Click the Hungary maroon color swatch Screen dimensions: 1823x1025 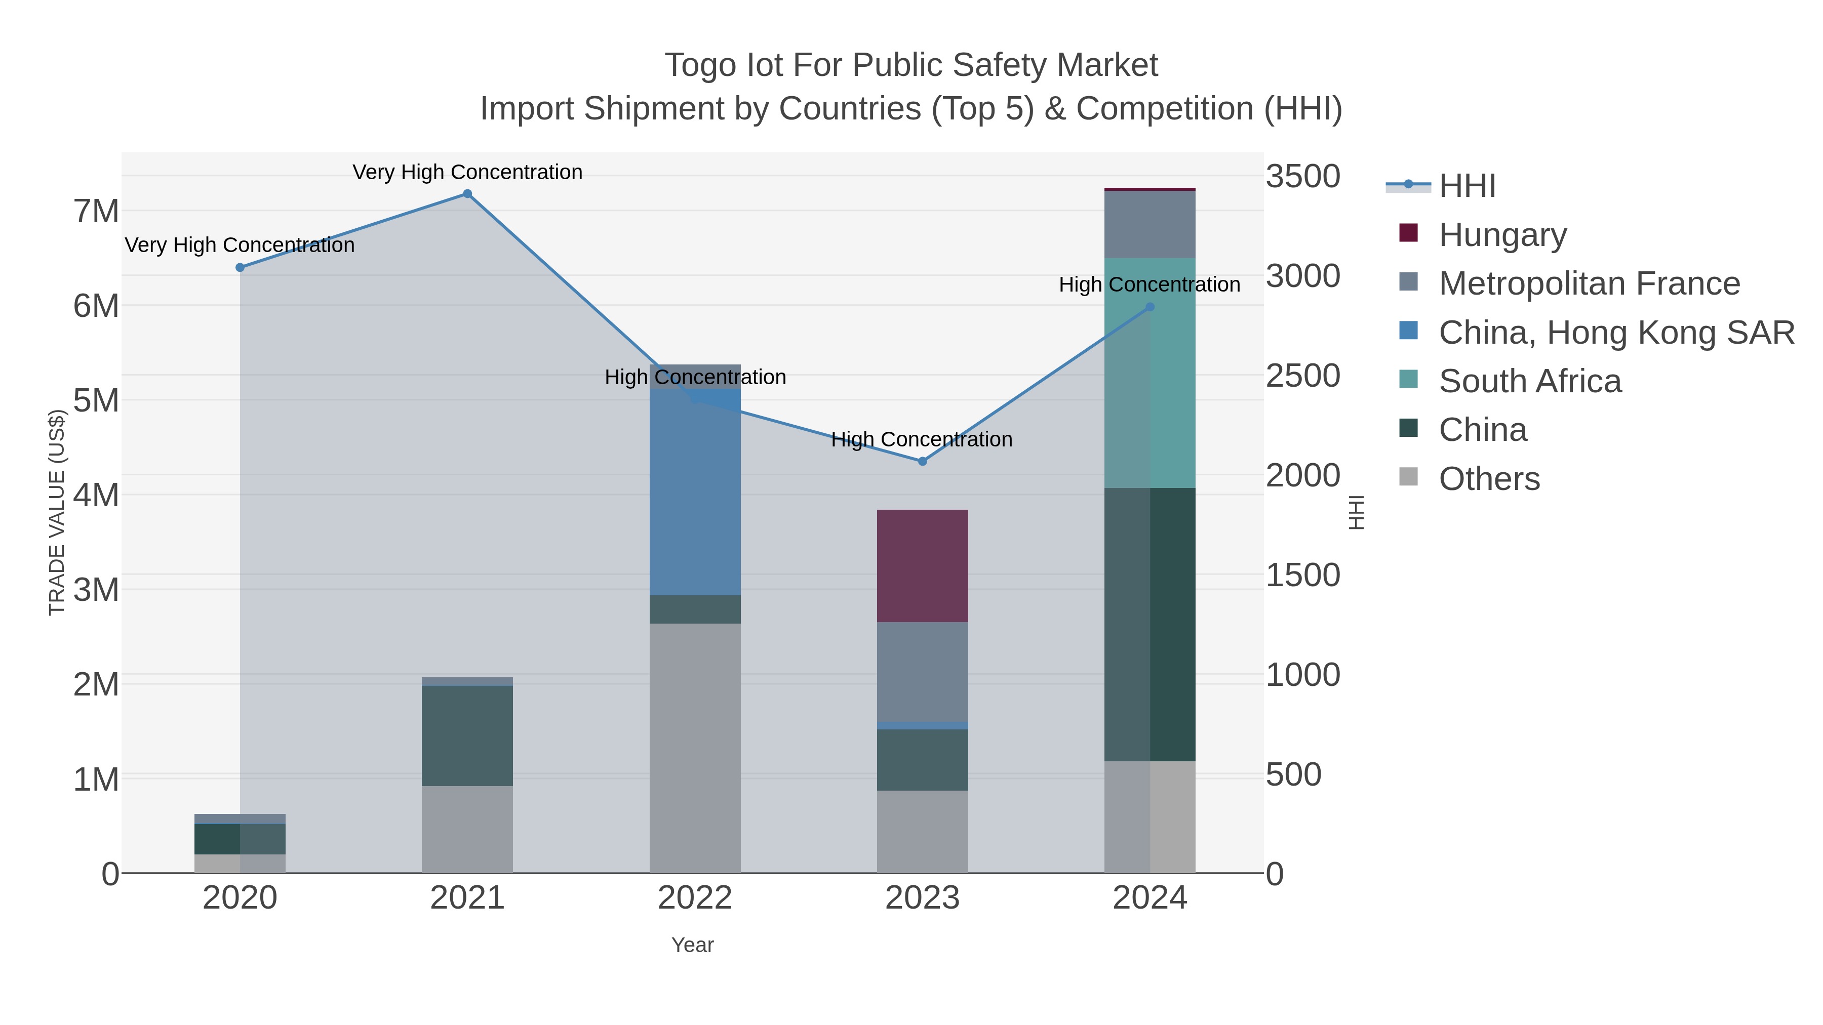1409,233
